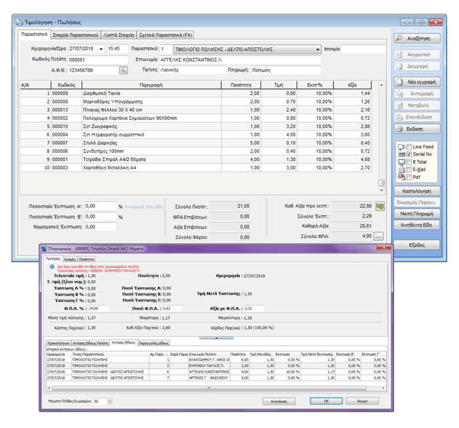Uncheck the Serial No checkbox
The width and height of the screenshot is (459, 428).
click(x=407, y=153)
